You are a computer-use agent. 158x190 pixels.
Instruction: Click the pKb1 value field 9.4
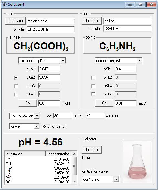pos(126,69)
